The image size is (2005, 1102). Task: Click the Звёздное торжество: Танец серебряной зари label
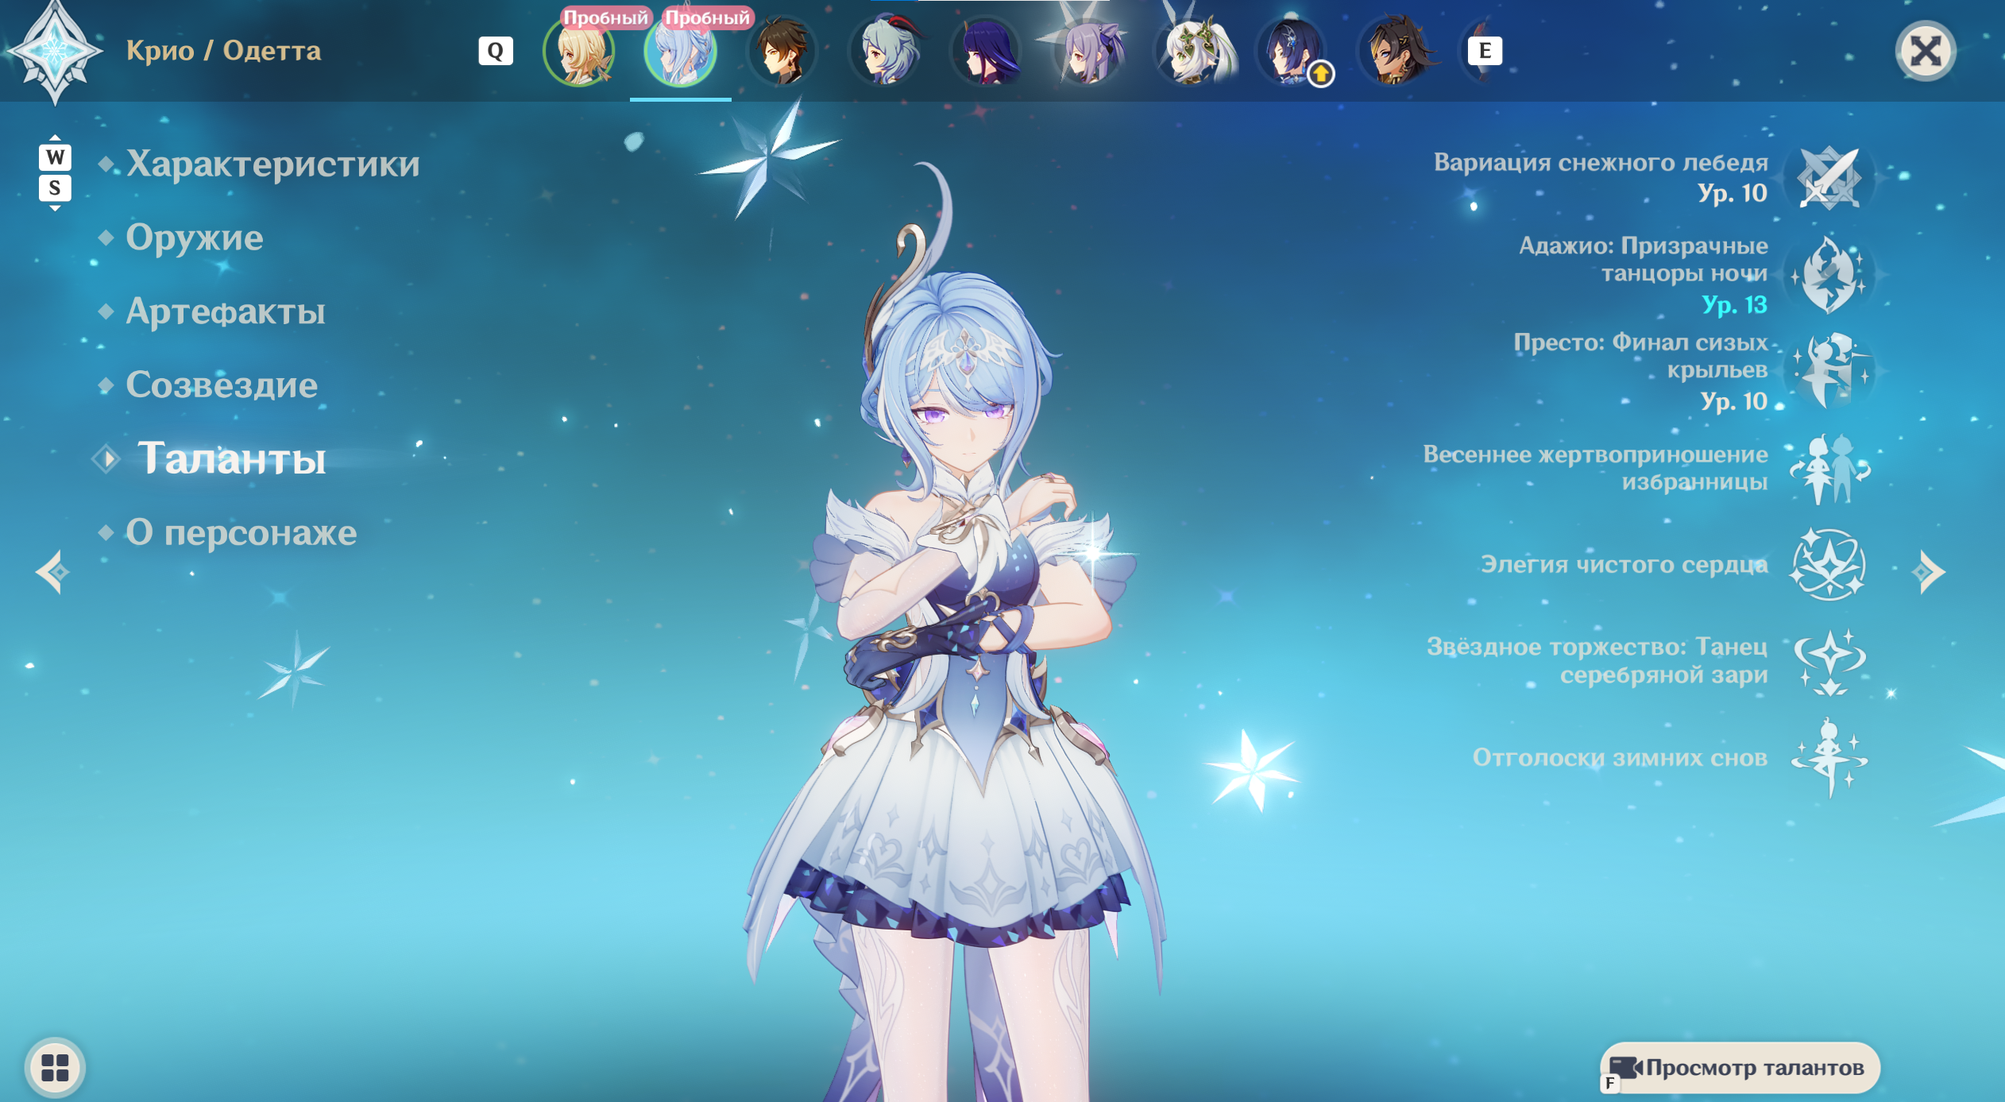[x=1597, y=660]
